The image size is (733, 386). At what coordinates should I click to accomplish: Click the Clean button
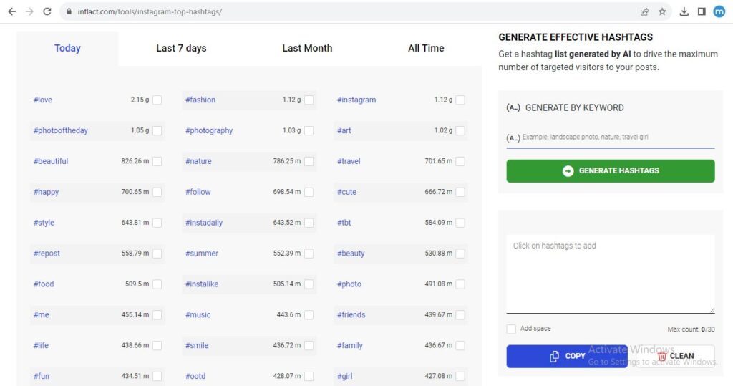[676, 356]
